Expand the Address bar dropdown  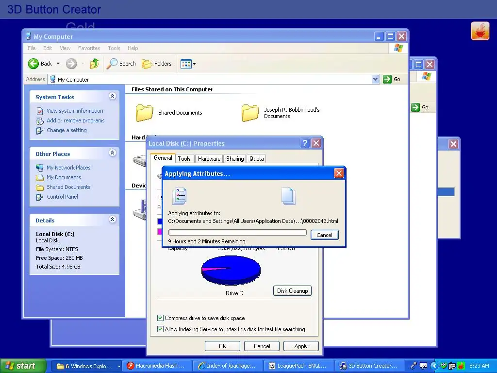pos(375,79)
